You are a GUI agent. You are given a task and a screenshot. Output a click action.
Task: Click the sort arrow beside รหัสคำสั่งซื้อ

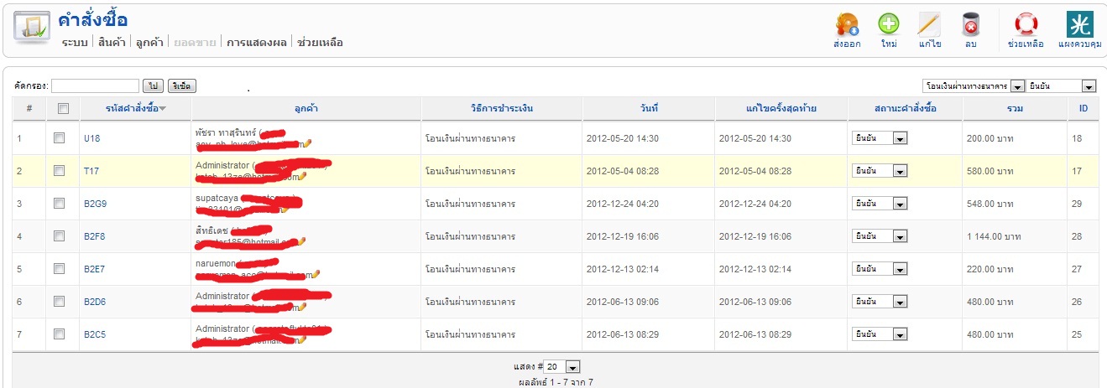tap(162, 108)
